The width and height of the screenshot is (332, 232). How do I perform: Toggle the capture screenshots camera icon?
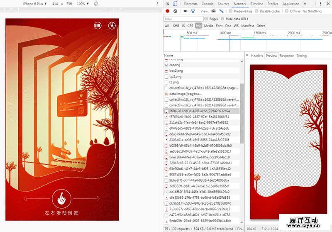coord(186,11)
